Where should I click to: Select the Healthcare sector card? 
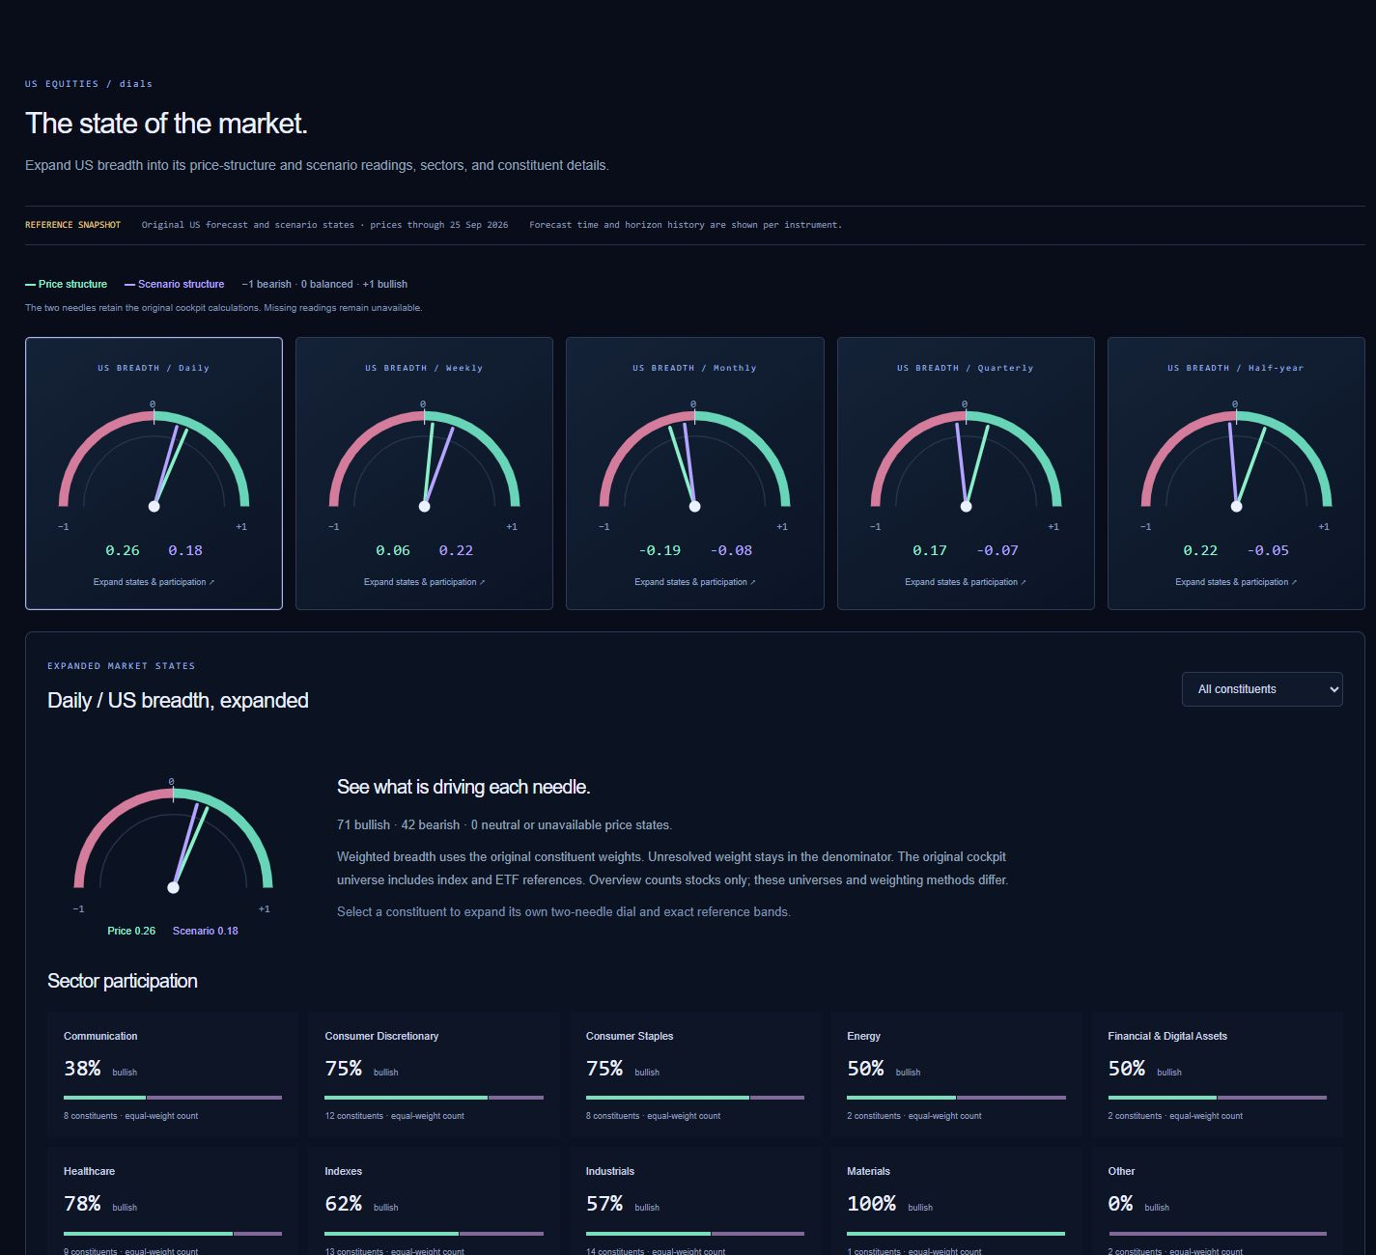(x=173, y=1202)
